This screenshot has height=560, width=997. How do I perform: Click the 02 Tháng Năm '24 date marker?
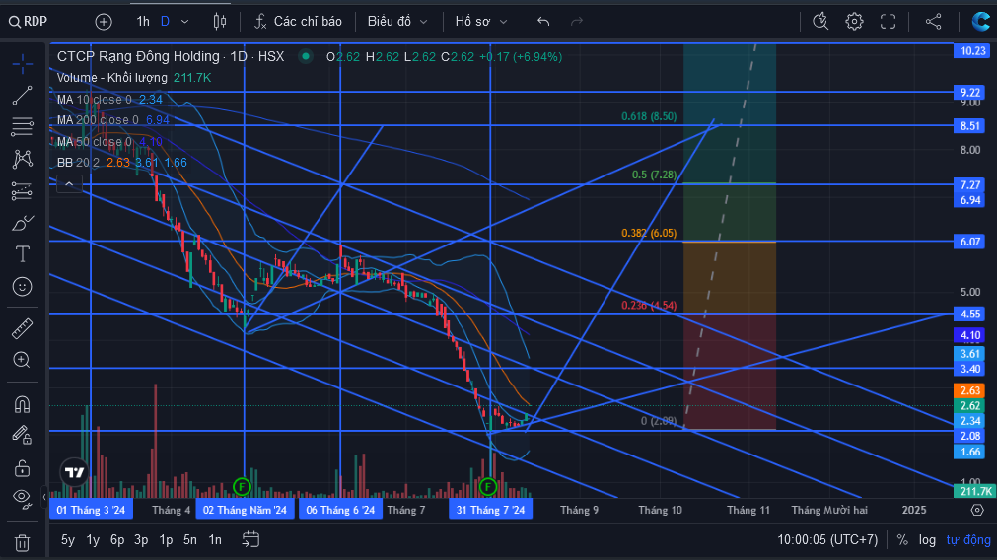pyautogui.click(x=245, y=510)
